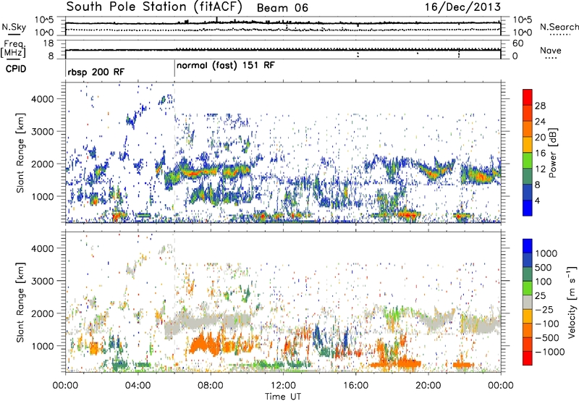Viewport: 579px width, 401px height.
Task: Click the '−1000' label on the Velocity colorbar
Action: pyautogui.click(x=549, y=352)
